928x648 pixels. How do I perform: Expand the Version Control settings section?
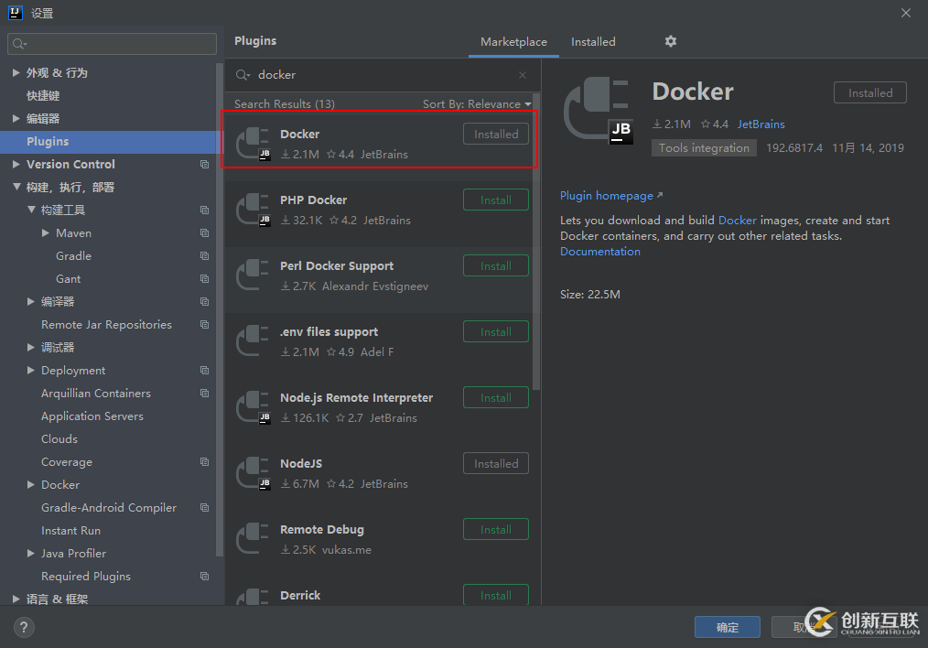tap(16, 165)
